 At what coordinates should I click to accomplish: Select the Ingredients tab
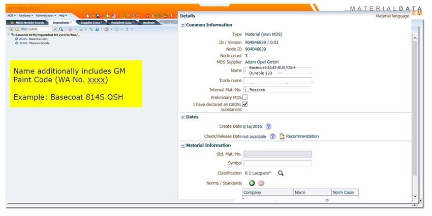[x=62, y=22]
